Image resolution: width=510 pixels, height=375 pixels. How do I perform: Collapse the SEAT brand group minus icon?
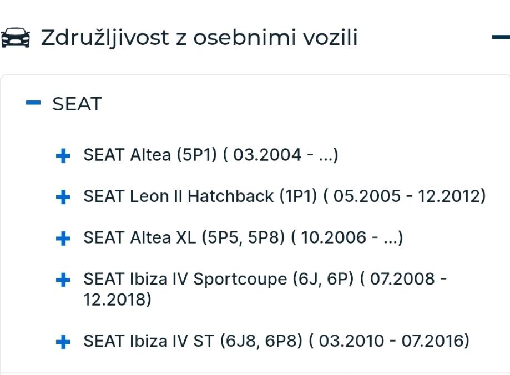pos(33,103)
